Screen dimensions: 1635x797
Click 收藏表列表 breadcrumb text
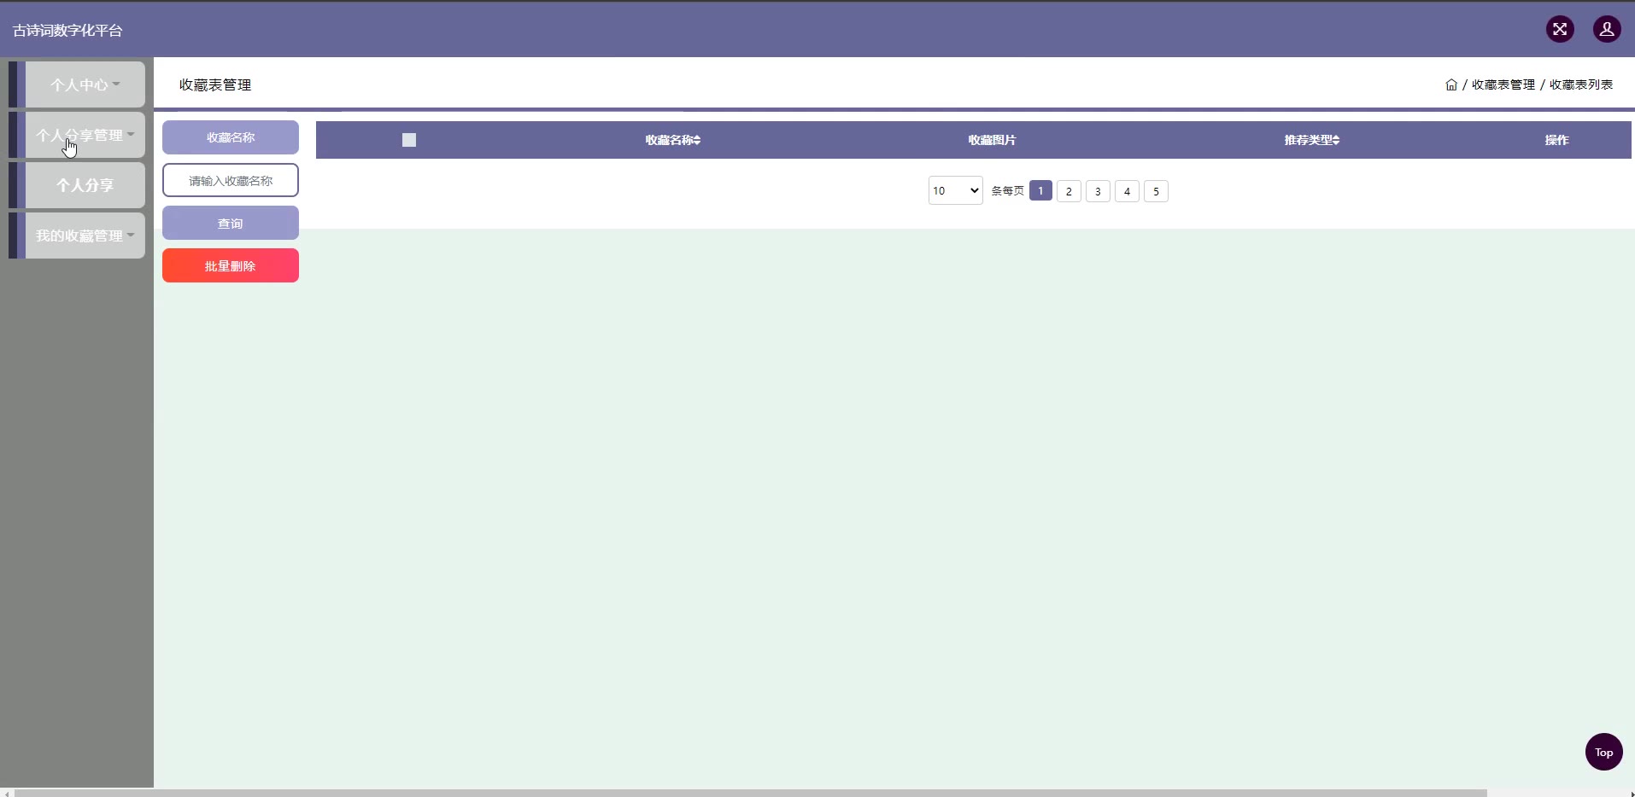[1581, 84]
